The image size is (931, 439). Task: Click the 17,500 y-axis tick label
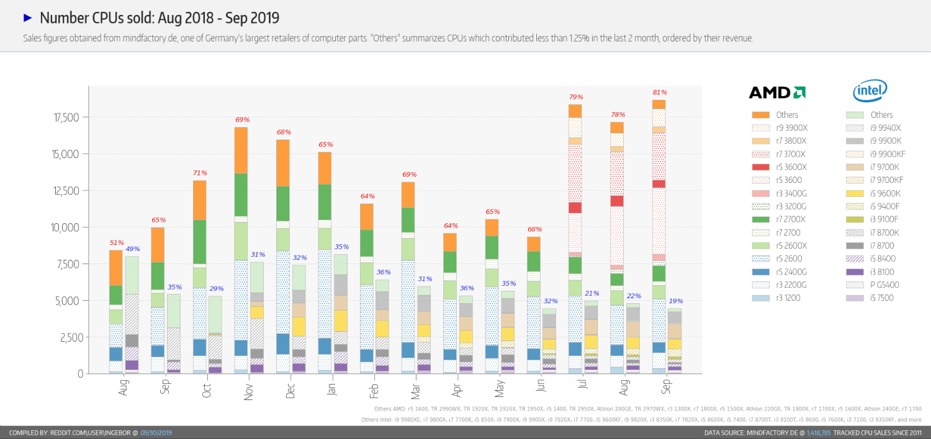65,117
